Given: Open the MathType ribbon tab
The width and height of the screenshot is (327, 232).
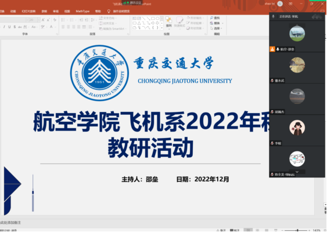Looking at the screenshot, I should point(82,11).
